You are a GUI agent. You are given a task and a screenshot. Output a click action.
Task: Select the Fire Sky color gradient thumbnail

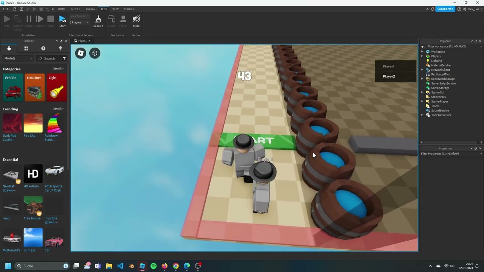tap(33, 123)
